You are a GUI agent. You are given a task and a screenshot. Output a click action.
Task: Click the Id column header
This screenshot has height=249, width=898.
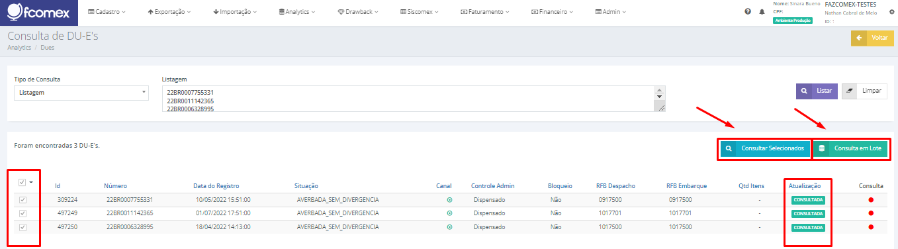(58, 186)
